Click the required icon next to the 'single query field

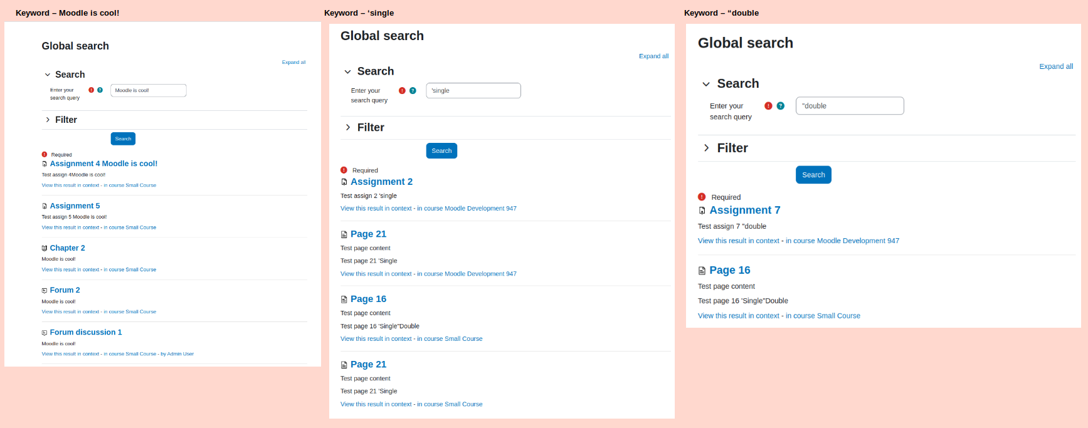pyautogui.click(x=403, y=91)
